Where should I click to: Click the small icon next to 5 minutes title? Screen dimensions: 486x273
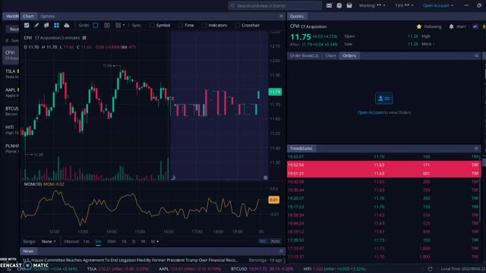click(84, 38)
